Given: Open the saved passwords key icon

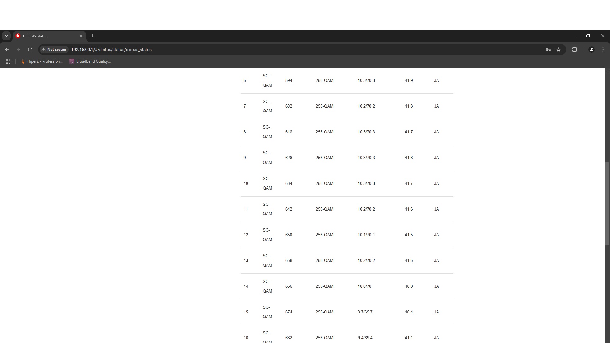Looking at the screenshot, I should [548, 50].
